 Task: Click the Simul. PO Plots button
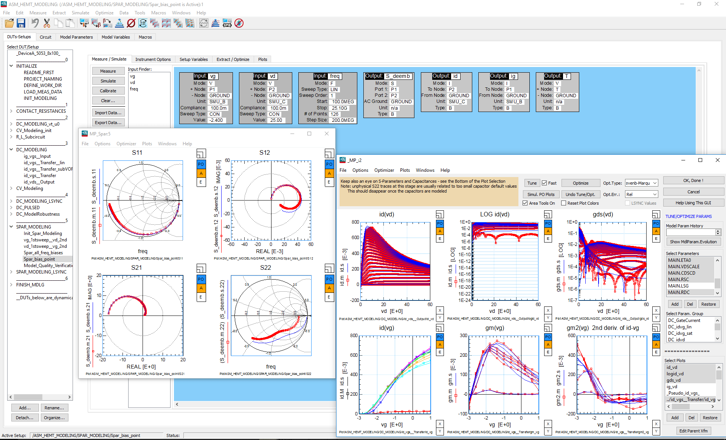point(541,194)
